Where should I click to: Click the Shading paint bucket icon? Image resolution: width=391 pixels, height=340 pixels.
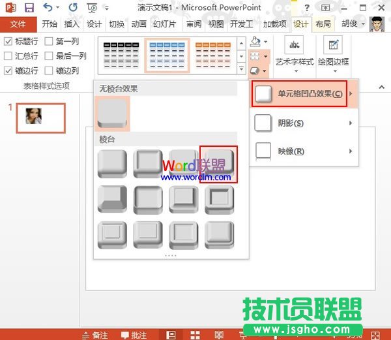pyautogui.click(x=255, y=42)
